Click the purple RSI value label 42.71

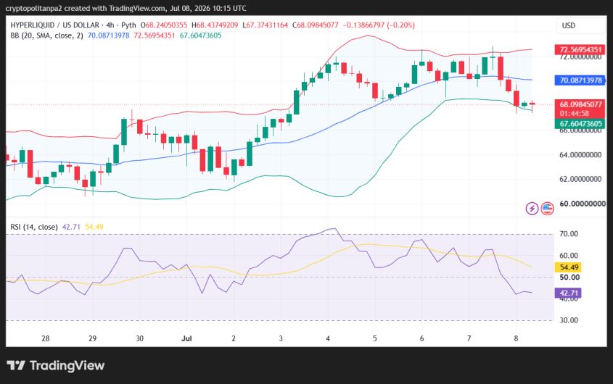(569, 293)
